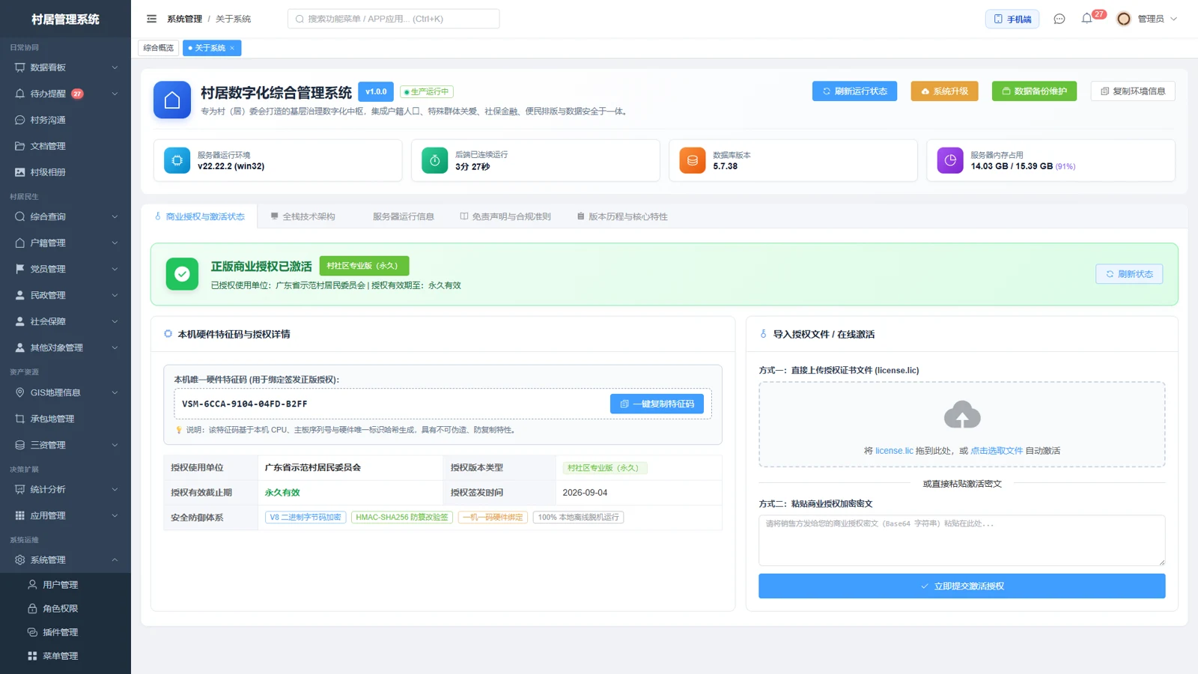Viewport: 1198px width, 674px height.
Task: Click the server runtime environment chip icon
Action: click(177, 160)
